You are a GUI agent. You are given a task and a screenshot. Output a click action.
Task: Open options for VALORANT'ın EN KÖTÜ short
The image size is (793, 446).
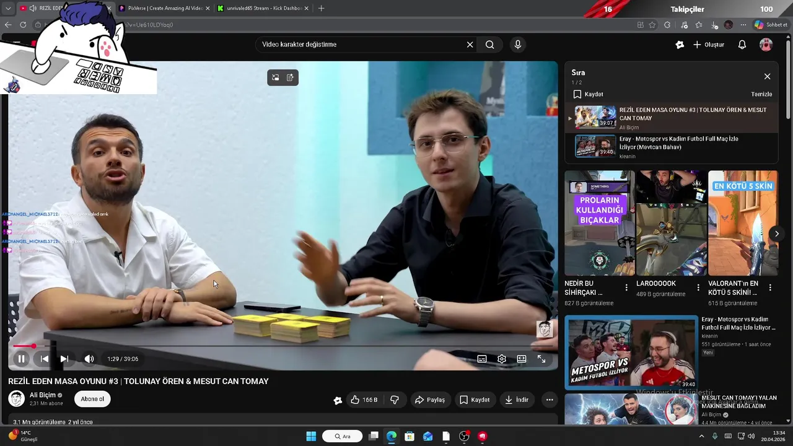(770, 287)
